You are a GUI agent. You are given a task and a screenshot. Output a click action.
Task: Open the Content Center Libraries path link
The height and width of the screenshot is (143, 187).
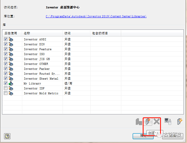coord(96,16)
